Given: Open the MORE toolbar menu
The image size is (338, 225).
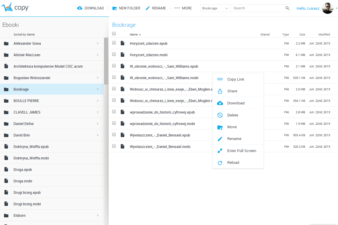Looking at the screenshot, I should [183, 8].
